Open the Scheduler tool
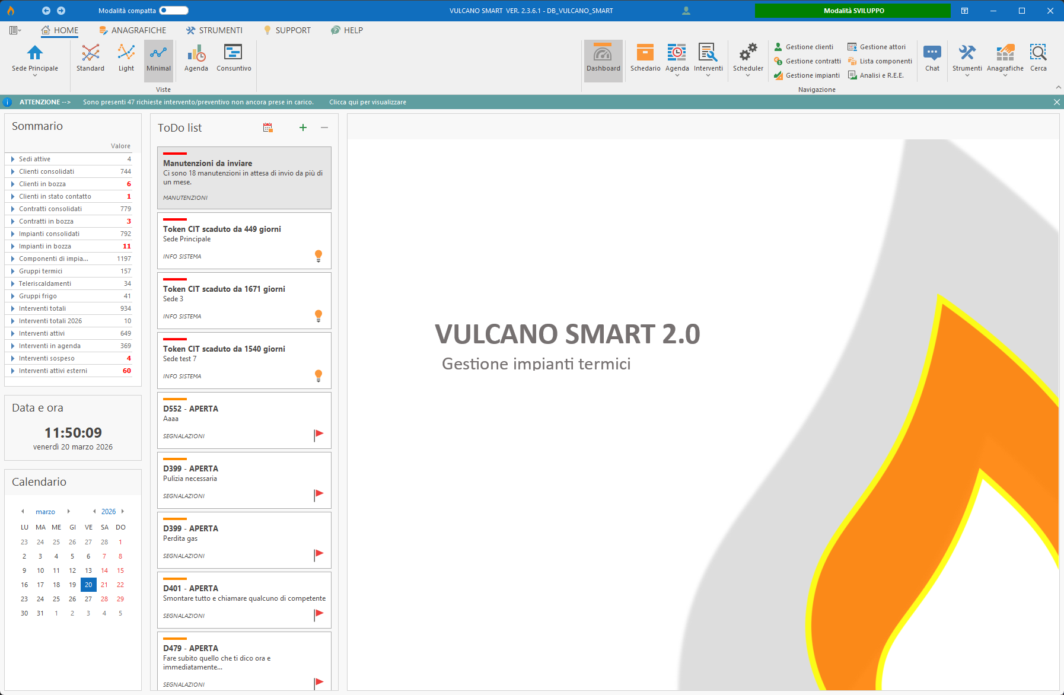Viewport: 1064px width, 695px height. 747,58
